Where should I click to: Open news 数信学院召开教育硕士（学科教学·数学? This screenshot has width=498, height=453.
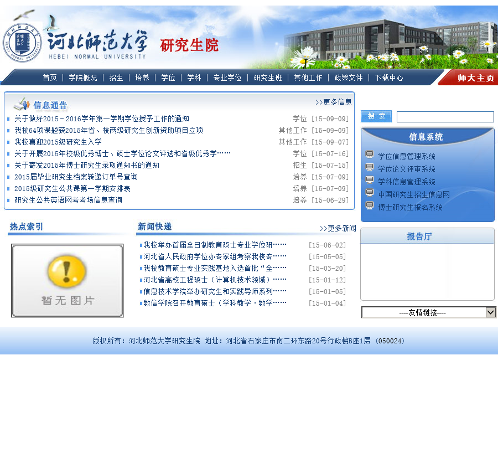(215, 303)
